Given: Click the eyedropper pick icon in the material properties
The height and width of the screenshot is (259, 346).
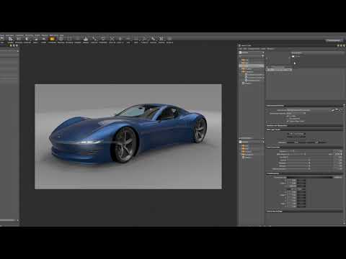Looking at the screenshot, I should point(333,111).
